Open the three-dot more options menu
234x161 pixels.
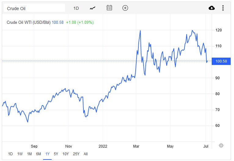223,8
